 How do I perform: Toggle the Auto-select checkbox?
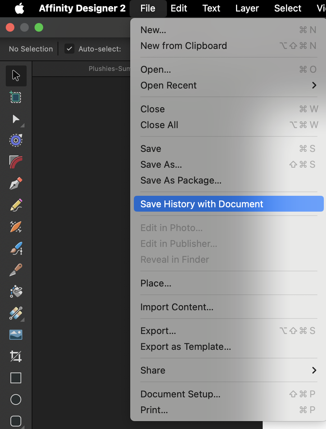tap(69, 48)
